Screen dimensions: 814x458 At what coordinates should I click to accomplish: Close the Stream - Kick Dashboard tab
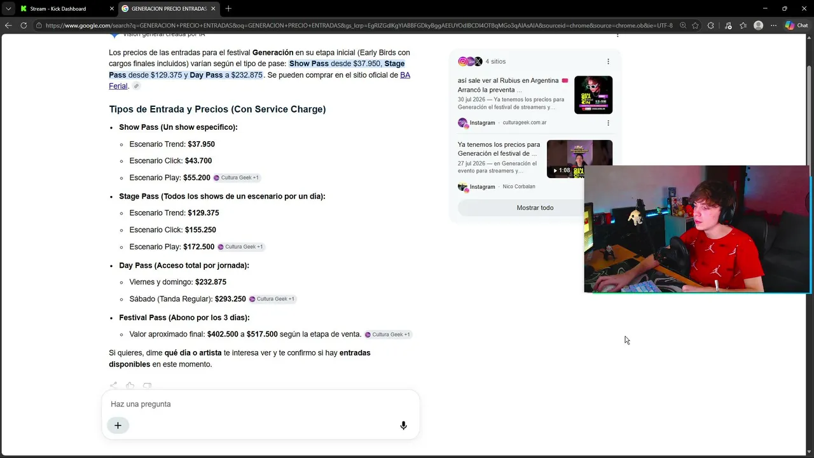[112, 9]
